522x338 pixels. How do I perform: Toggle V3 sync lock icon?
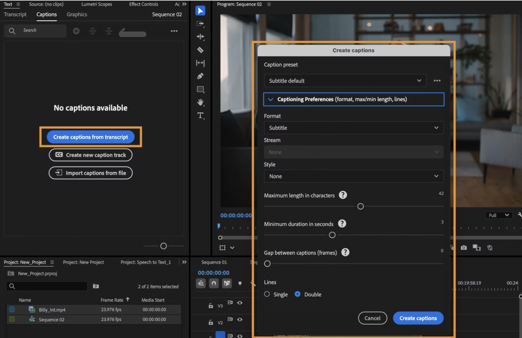click(230, 303)
